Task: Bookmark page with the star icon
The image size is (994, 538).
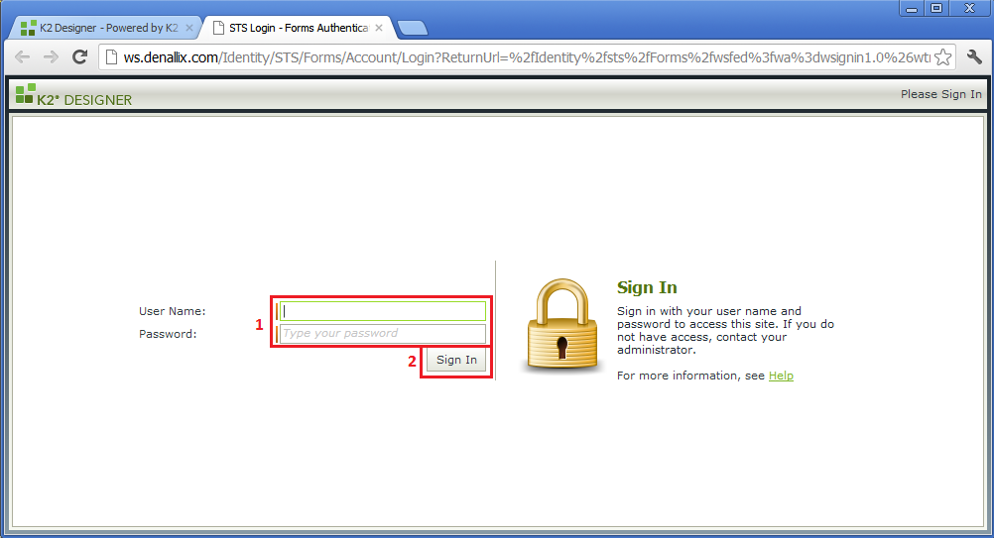Action: coord(943,56)
